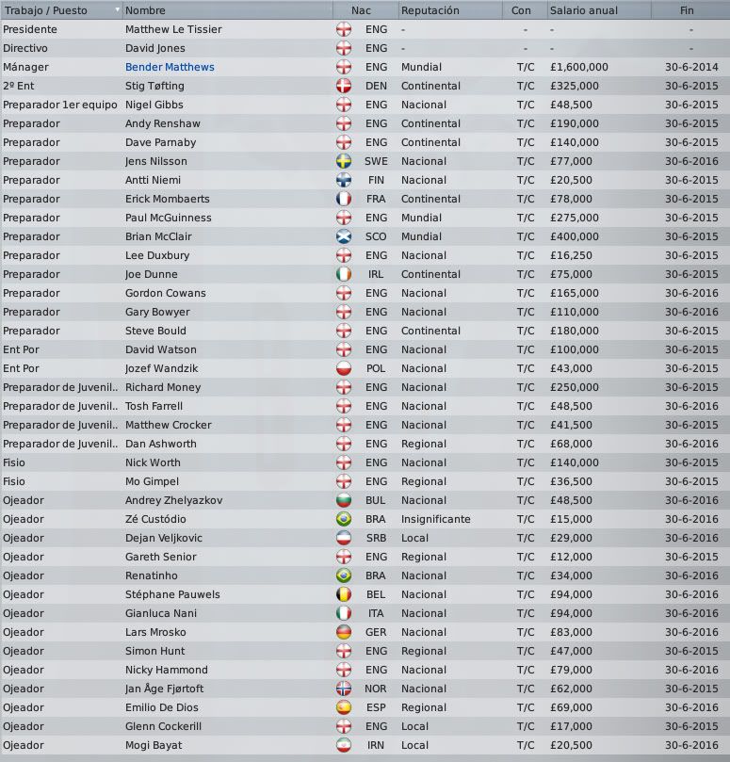Open the sort arrow on Trabajo / Puesto header
The width and height of the screenshot is (730, 762).
coord(117,9)
